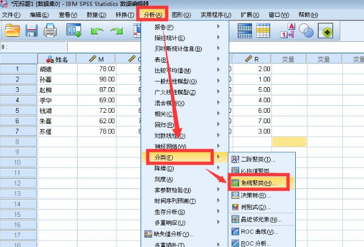
Task: Click the Value Labels icon
Action: click(x=288, y=30)
